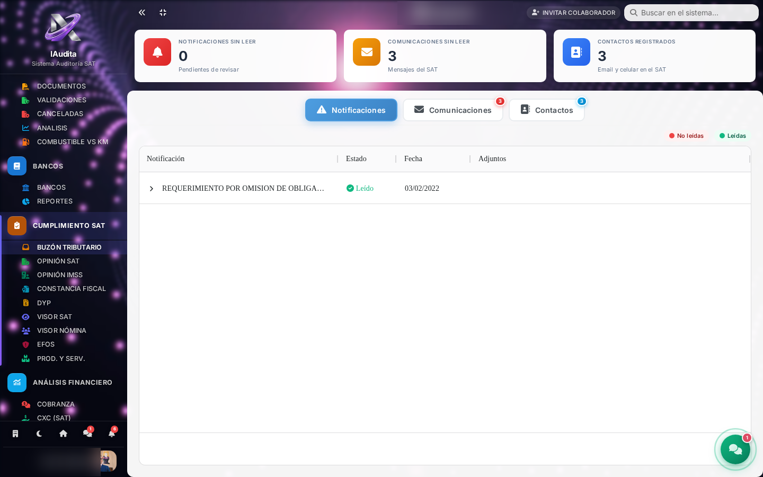Open OPINIÓN SAT in the sidebar

(58, 261)
